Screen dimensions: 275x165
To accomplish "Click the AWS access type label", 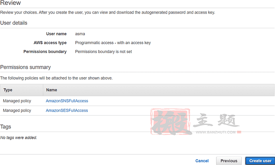I will (x=50, y=43).
